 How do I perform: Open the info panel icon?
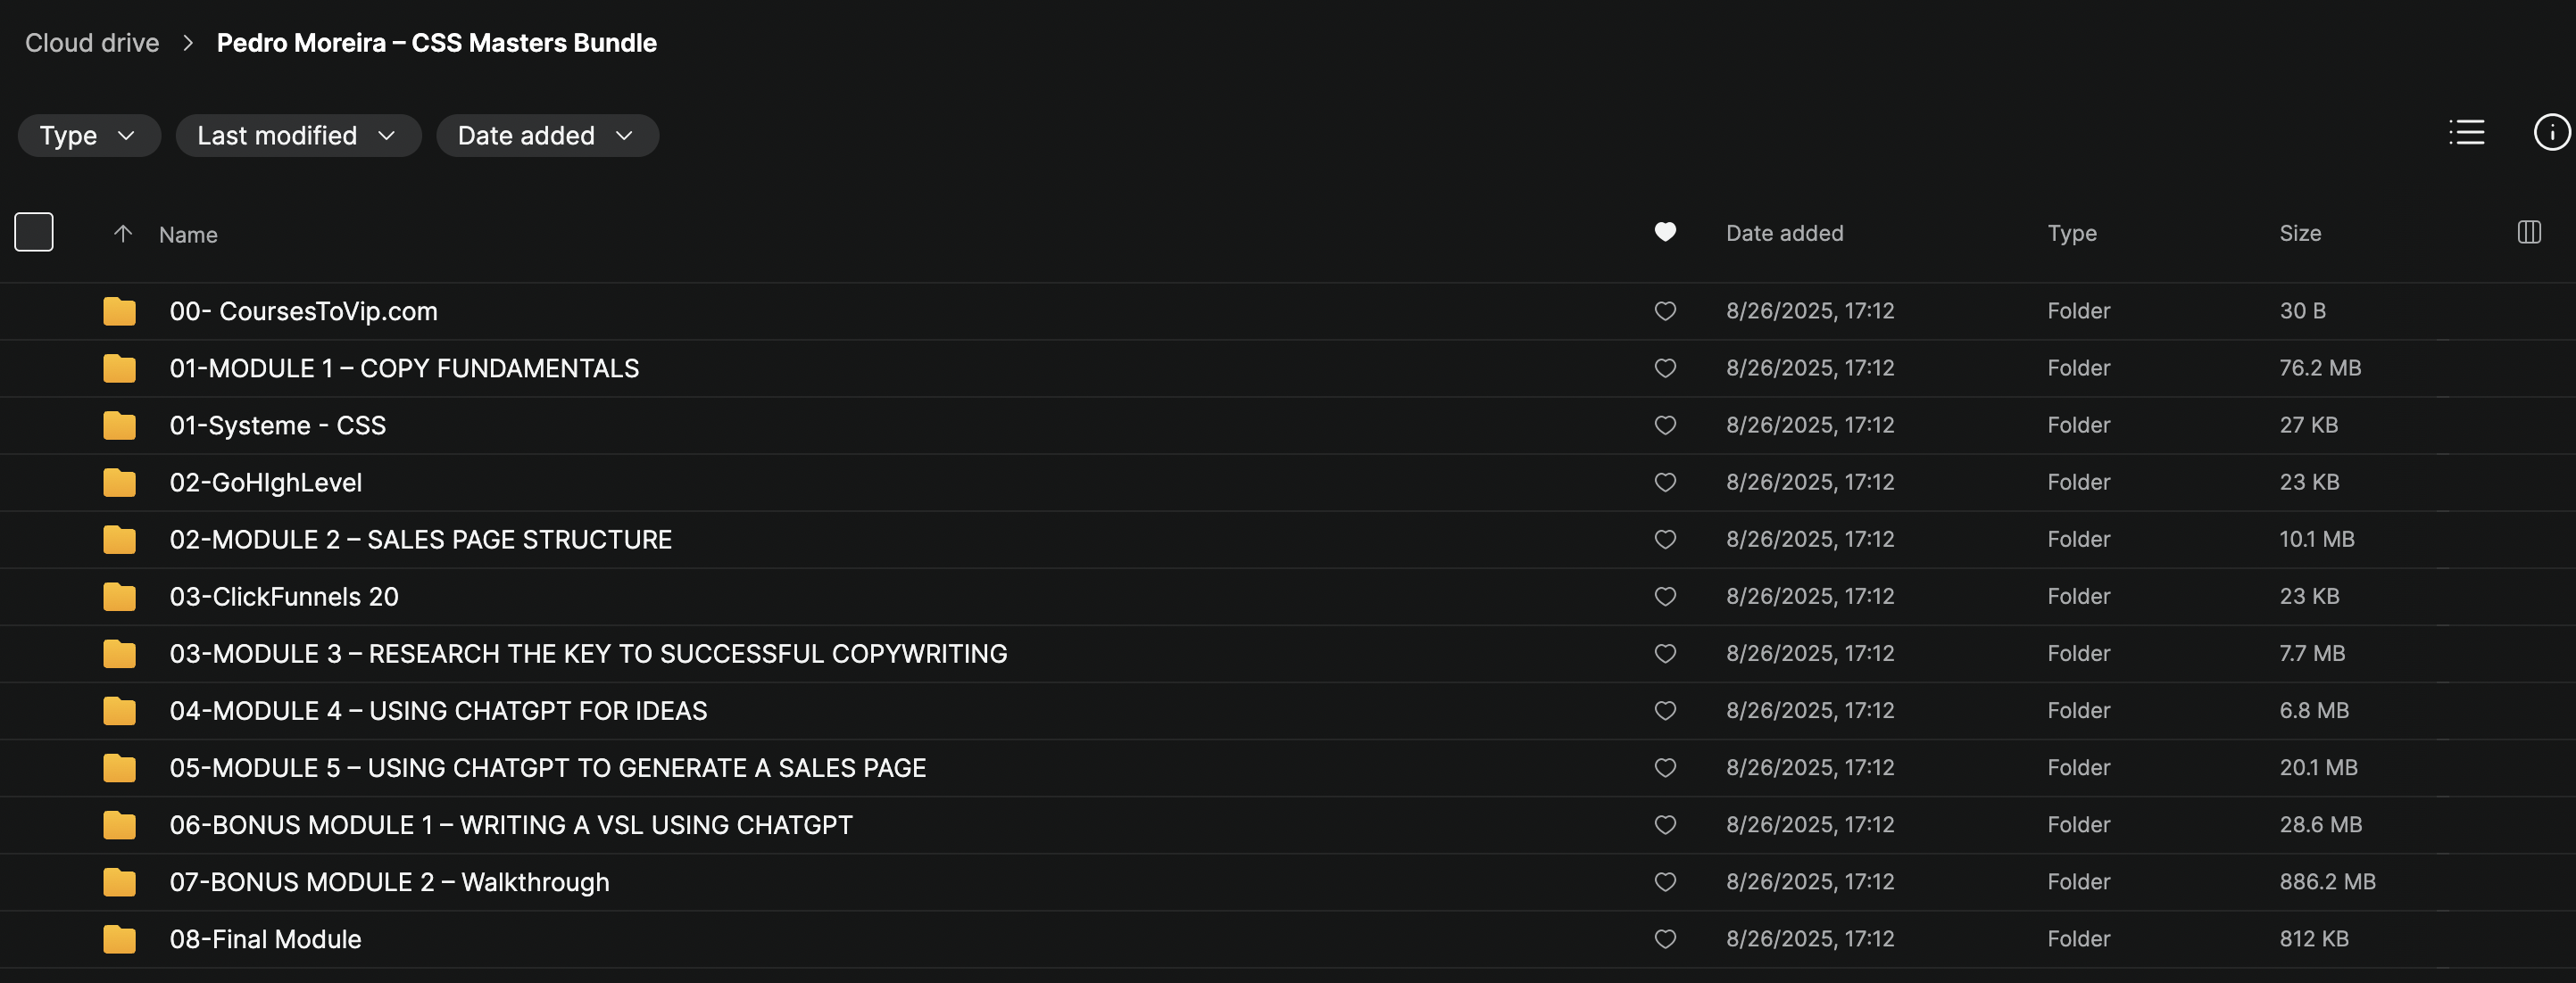click(2550, 133)
